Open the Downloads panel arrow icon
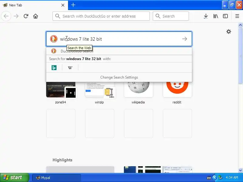 click(206, 16)
